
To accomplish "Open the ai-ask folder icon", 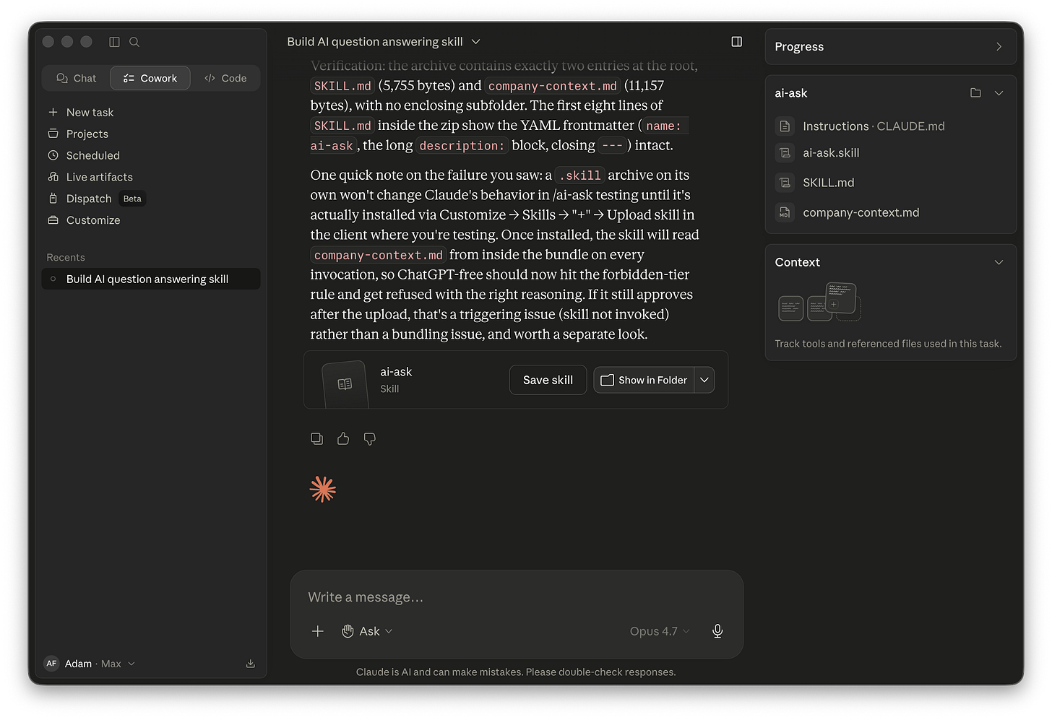I will [975, 93].
